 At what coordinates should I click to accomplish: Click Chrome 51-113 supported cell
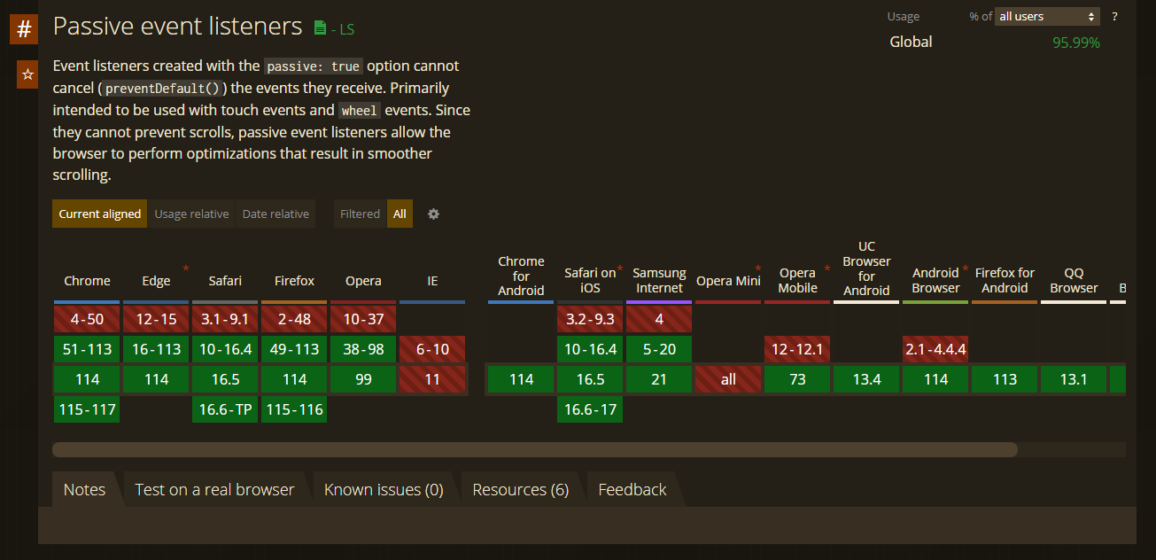87,349
